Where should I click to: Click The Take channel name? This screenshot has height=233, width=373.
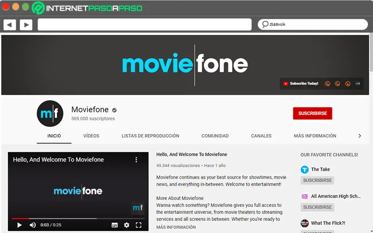click(320, 169)
